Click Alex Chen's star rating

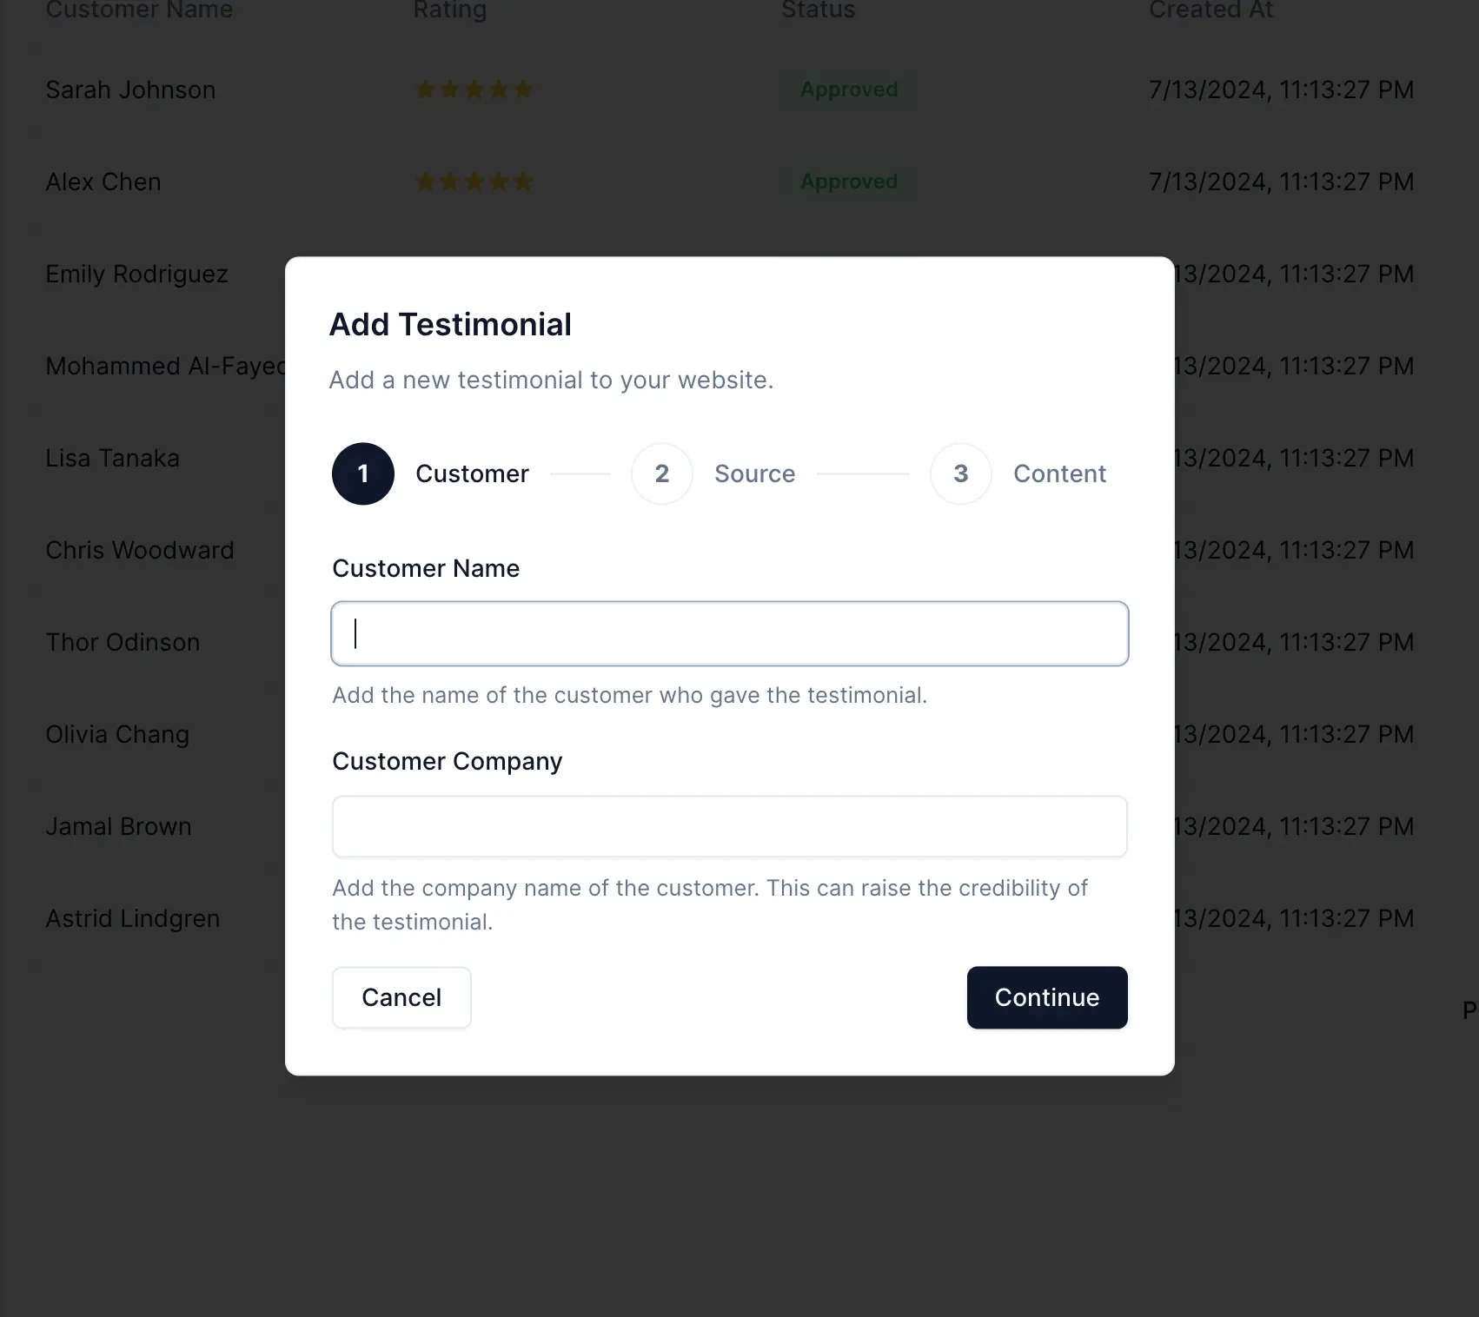click(474, 182)
